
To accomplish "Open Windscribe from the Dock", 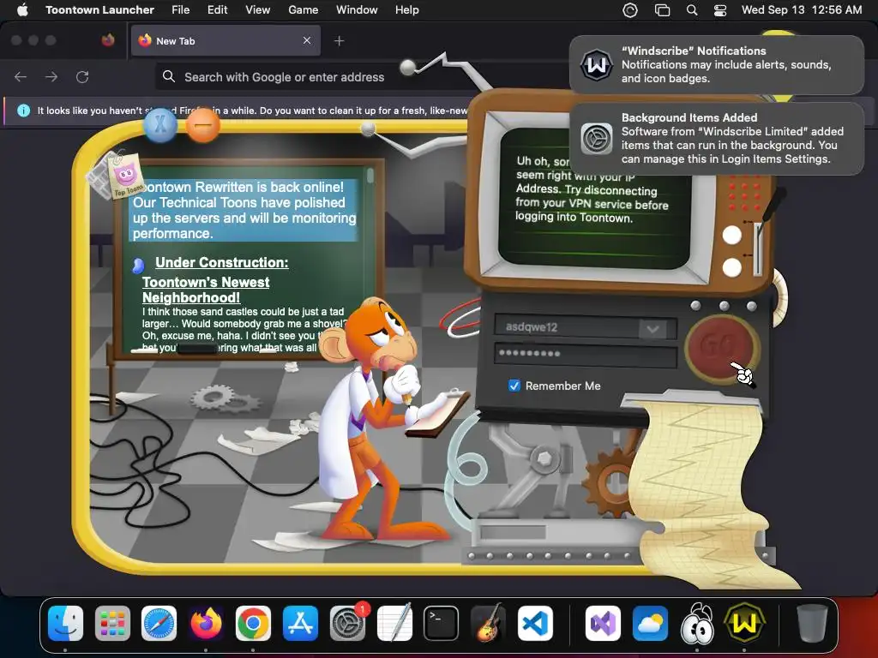I will 744,623.
